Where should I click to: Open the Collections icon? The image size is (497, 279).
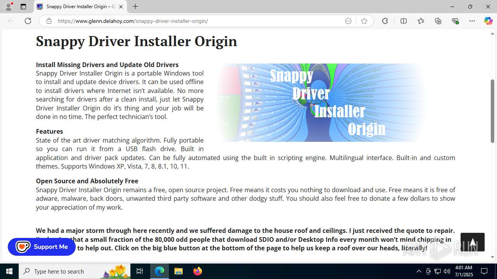(438, 21)
